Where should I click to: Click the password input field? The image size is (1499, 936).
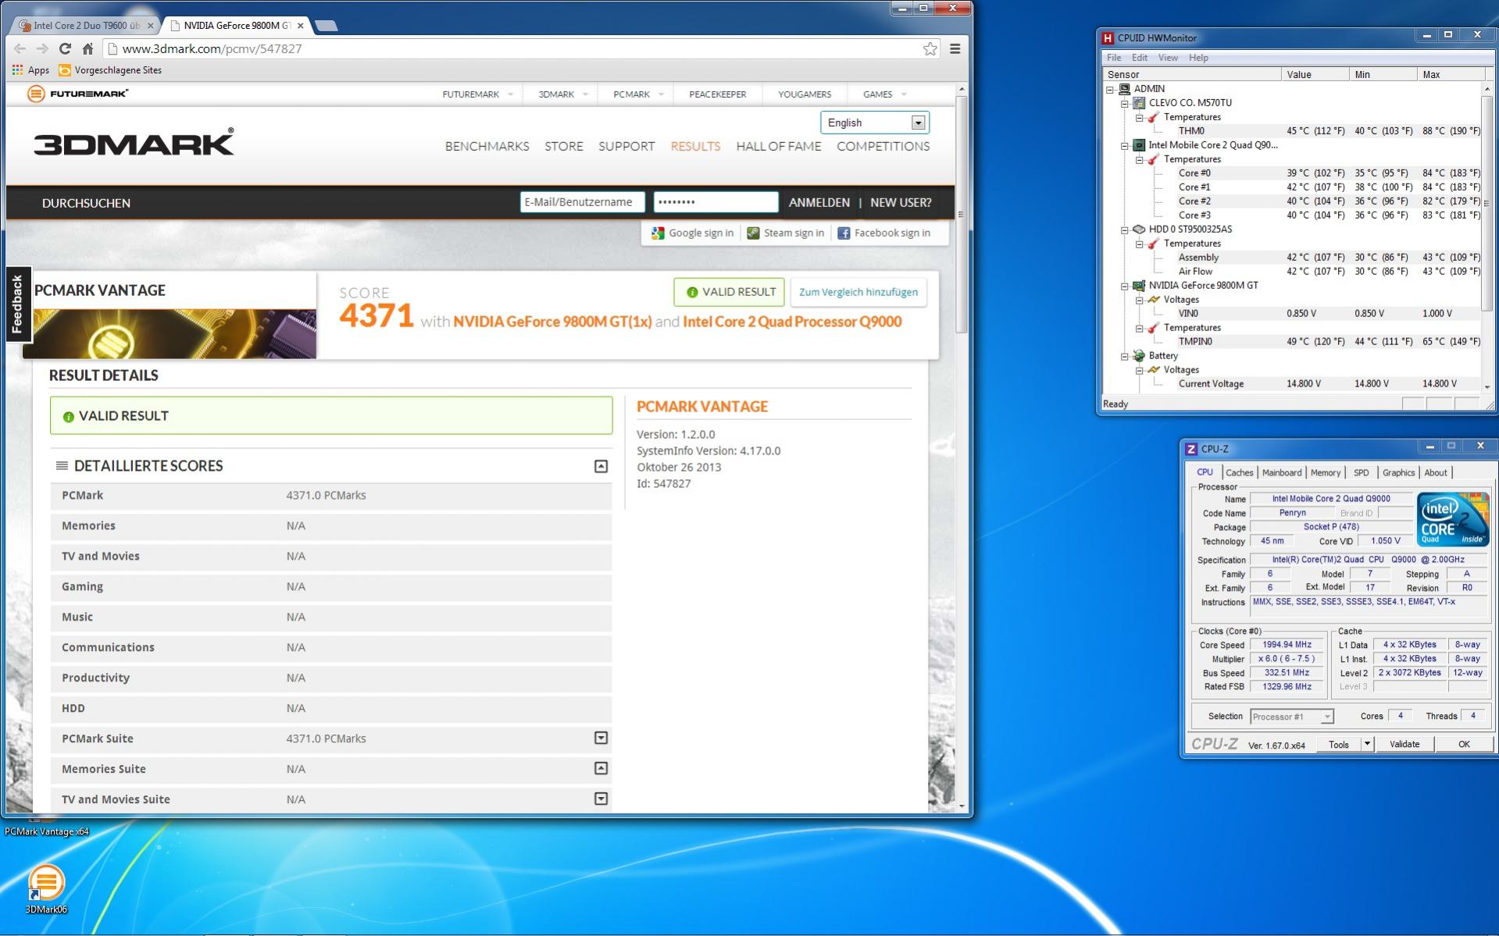(716, 202)
